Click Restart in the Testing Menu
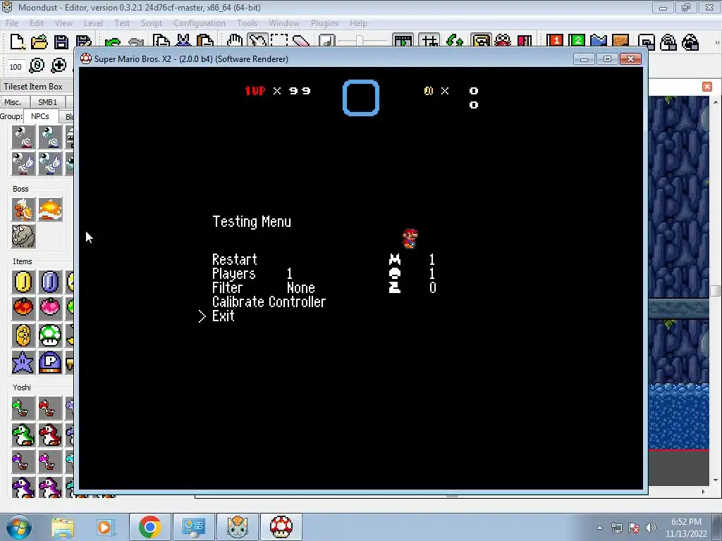 pyautogui.click(x=234, y=259)
